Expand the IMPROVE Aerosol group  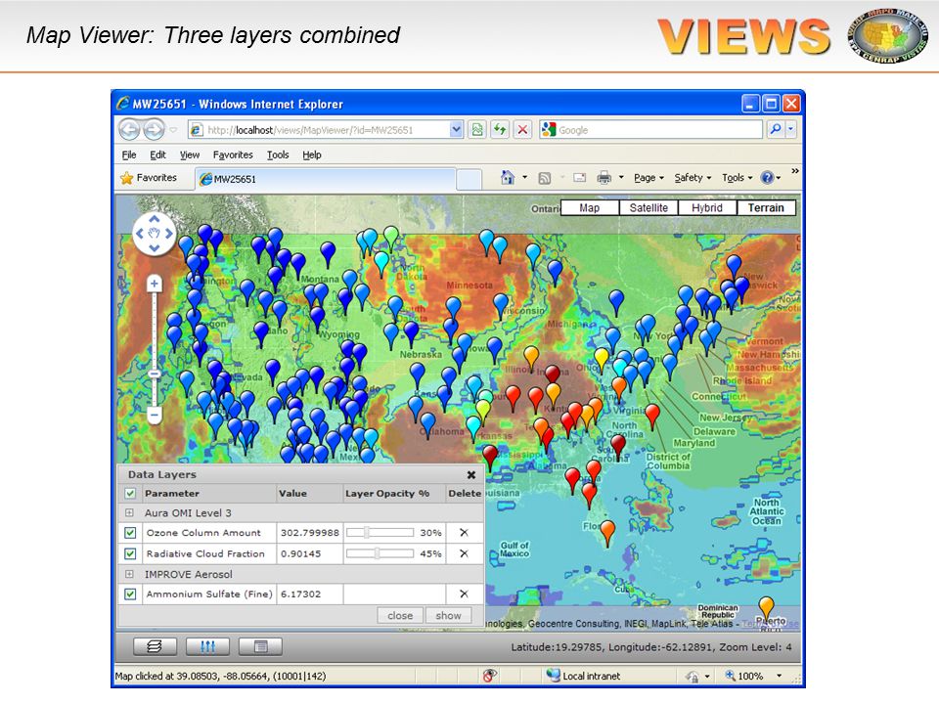(129, 574)
